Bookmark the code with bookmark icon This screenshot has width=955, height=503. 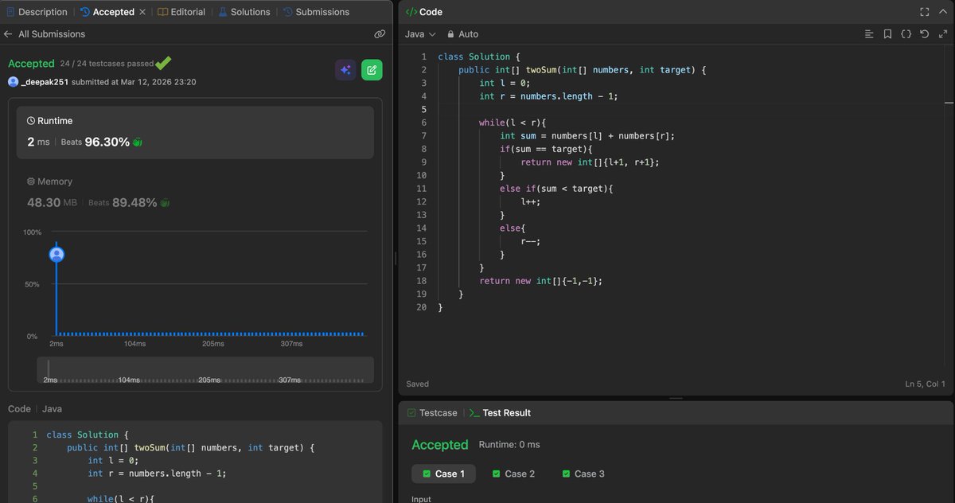pos(887,34)
